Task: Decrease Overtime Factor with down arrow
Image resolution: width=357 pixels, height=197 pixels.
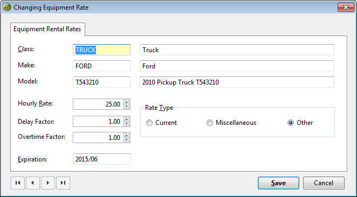Action: pyautogui.click(x=127, y=140)
